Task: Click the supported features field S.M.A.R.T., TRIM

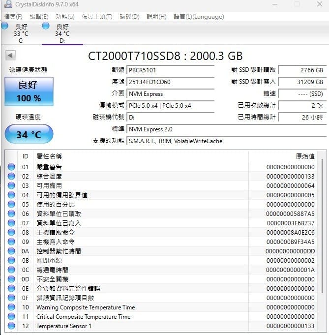Action: (226, 141)
